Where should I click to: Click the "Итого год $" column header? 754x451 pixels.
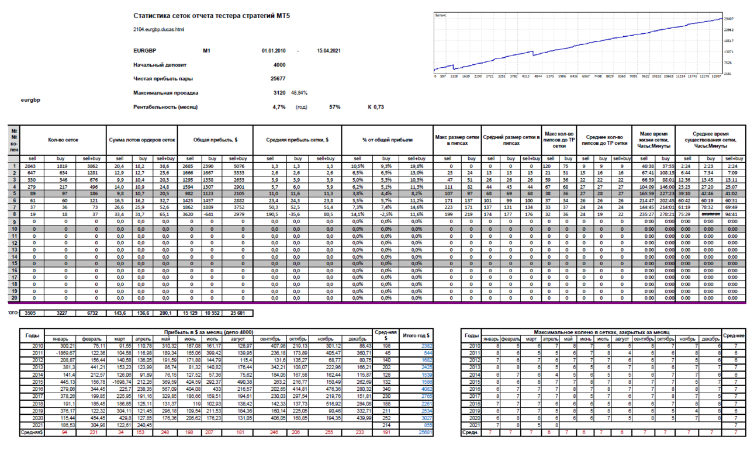[416, 335]
